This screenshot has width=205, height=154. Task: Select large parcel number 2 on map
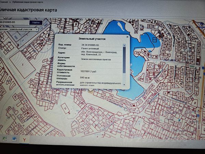tap(23, 65)
